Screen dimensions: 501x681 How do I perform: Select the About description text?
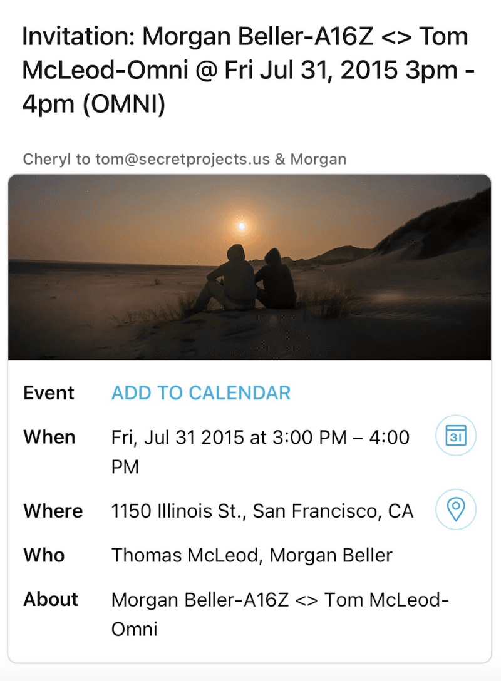coord(280,613)
